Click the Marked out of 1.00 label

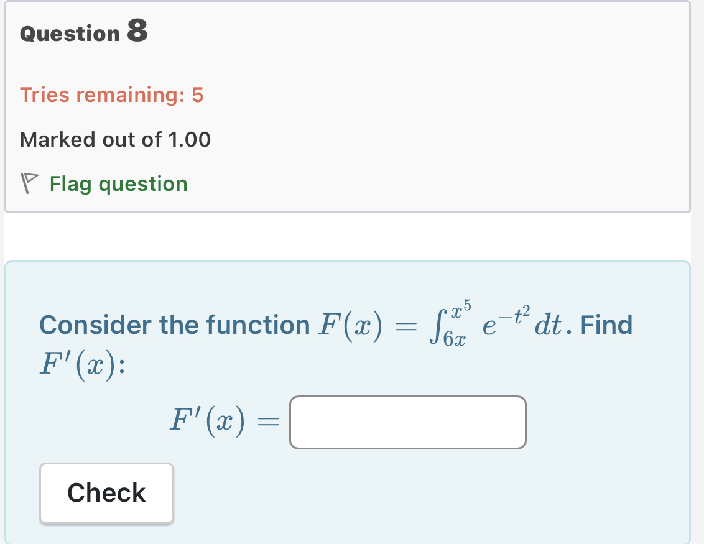(115, 139)
